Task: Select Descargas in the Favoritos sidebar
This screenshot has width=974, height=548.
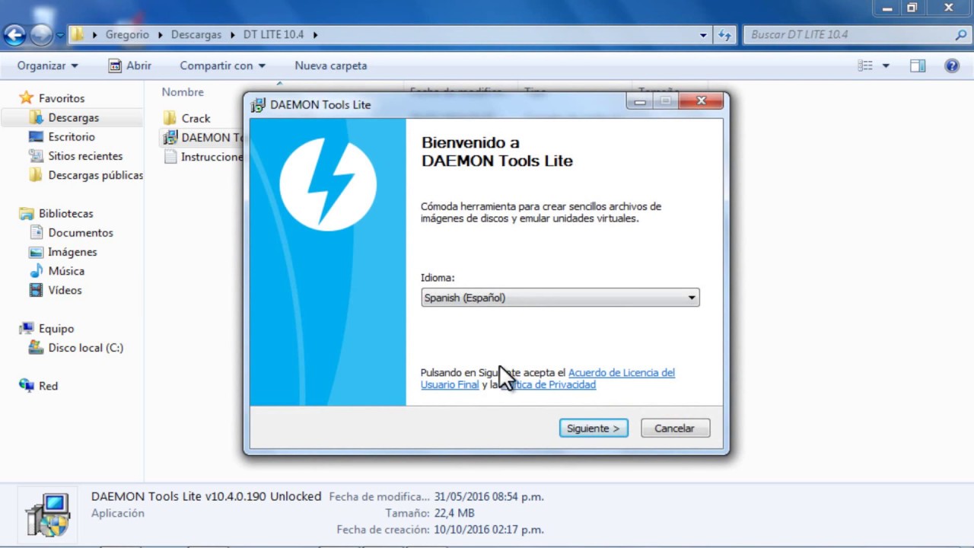Action: [x=73, y=117]
